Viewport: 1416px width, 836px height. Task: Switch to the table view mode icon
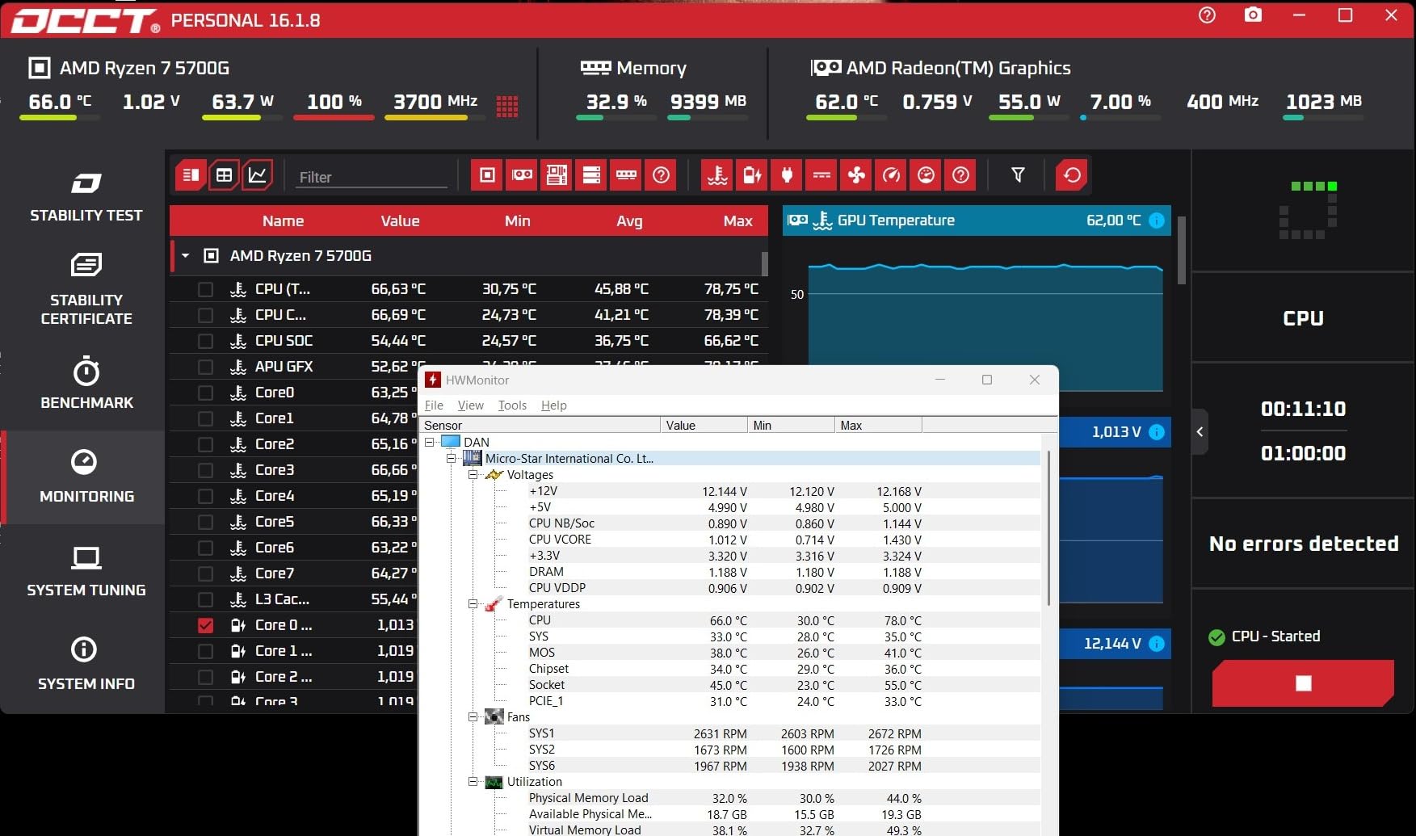(225, 175)
